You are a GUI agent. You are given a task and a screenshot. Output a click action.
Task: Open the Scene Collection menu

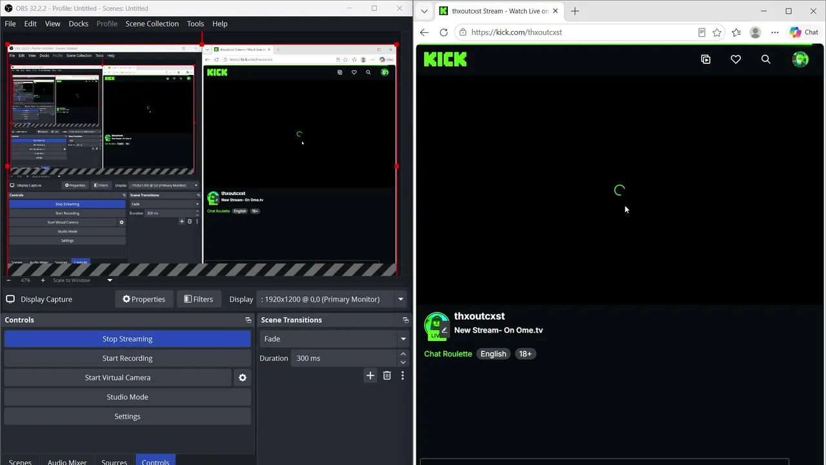click(152, 24)
